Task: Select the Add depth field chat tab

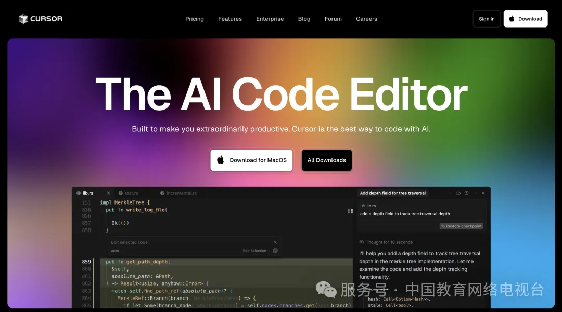Action: click(x=392, y=193)
